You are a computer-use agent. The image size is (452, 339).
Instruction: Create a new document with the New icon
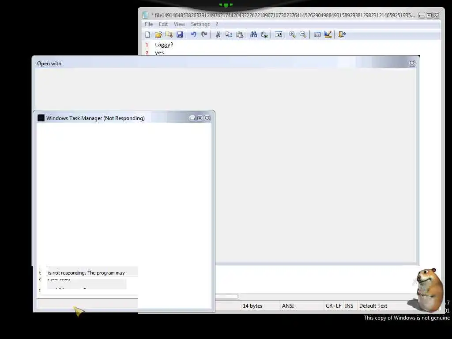click(x=147, y=34)
